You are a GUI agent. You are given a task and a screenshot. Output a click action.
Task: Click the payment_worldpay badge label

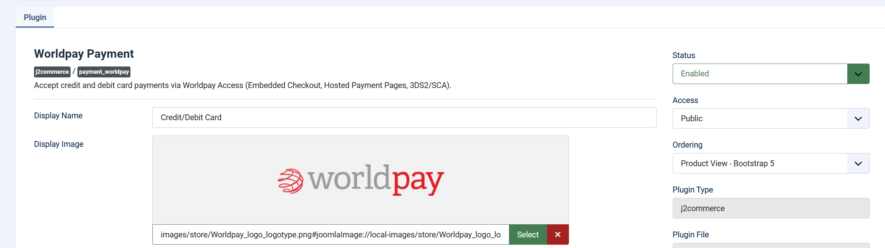(x=104, y=72)
